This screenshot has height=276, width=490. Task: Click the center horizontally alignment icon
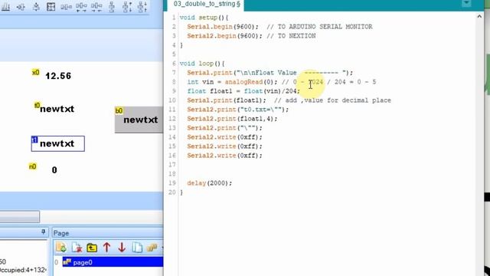click(x=21, y=7)
